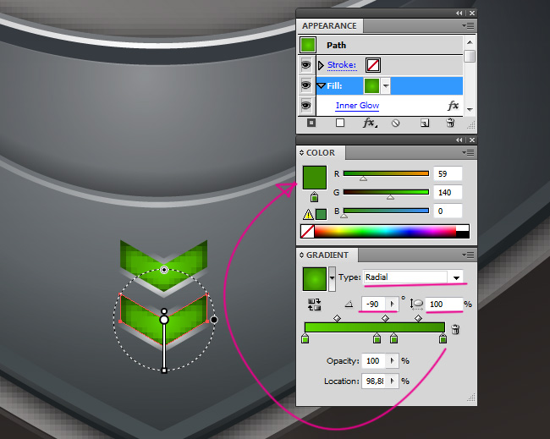Viewport: 550px width, 439px height.
Task: Open the Fill swatch dropdown arrow
Action: pyautogui.click(x=386, y=85)
